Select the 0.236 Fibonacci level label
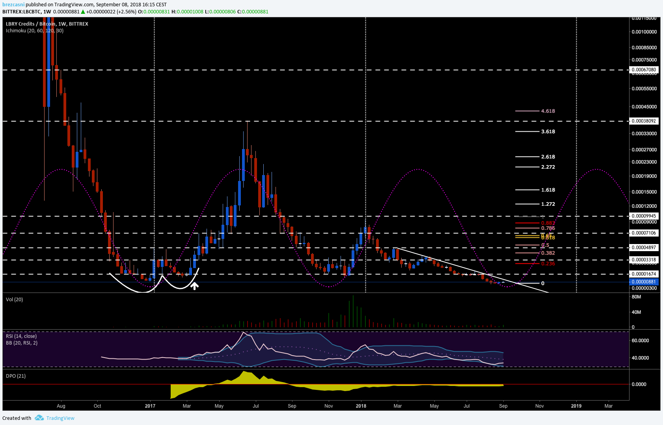This screenshot has width=663, height=425. 548,264
